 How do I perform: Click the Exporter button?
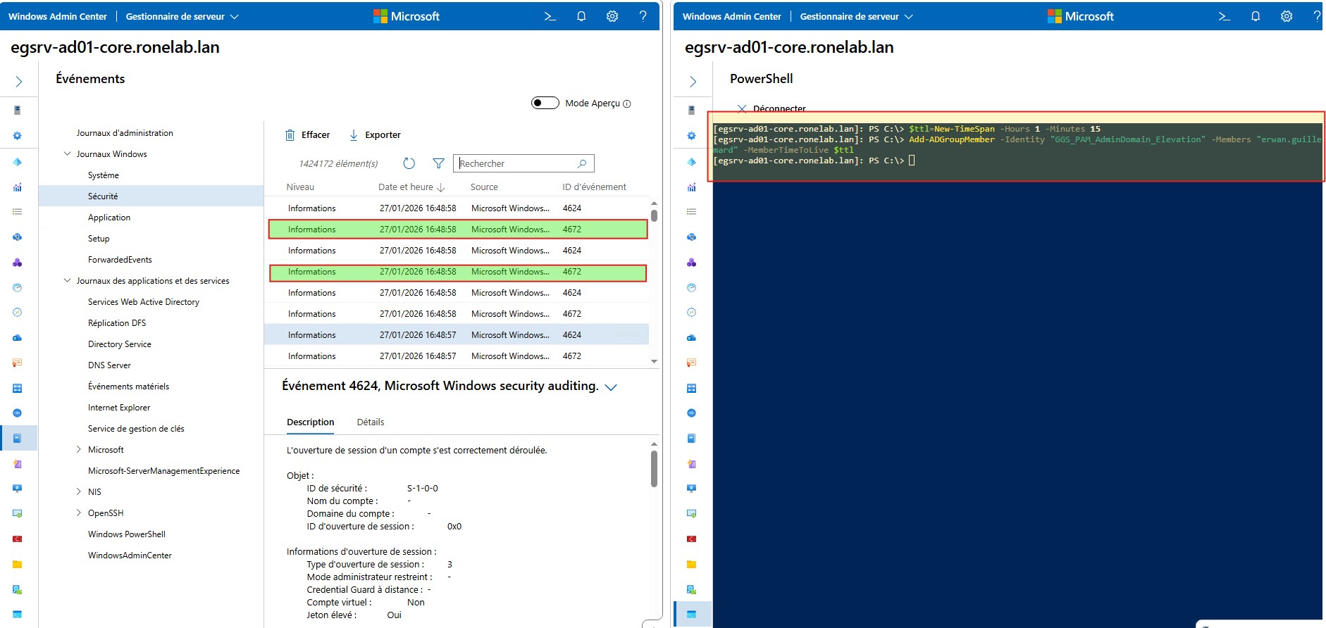point(375,135)
